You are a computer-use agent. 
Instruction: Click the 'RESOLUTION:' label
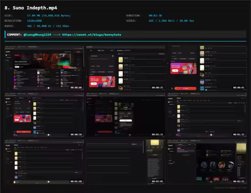(x=13, y=21)
